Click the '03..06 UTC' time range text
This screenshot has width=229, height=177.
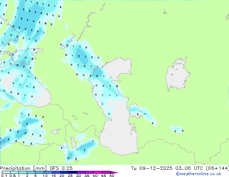(189, 168)
